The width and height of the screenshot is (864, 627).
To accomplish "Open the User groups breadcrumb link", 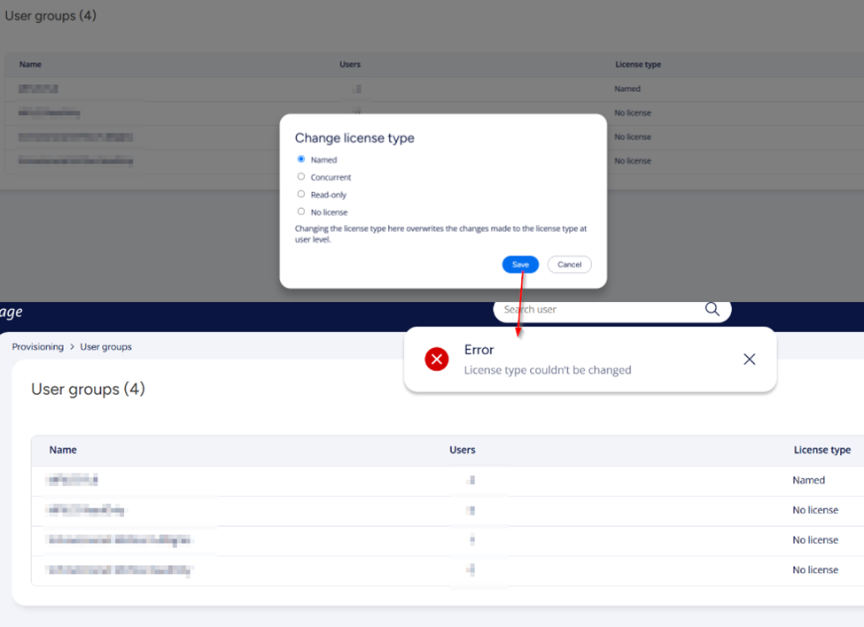I will point(105,347).
